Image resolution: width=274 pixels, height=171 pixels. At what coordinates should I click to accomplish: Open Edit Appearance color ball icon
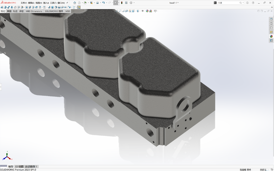tap(147, 11)
